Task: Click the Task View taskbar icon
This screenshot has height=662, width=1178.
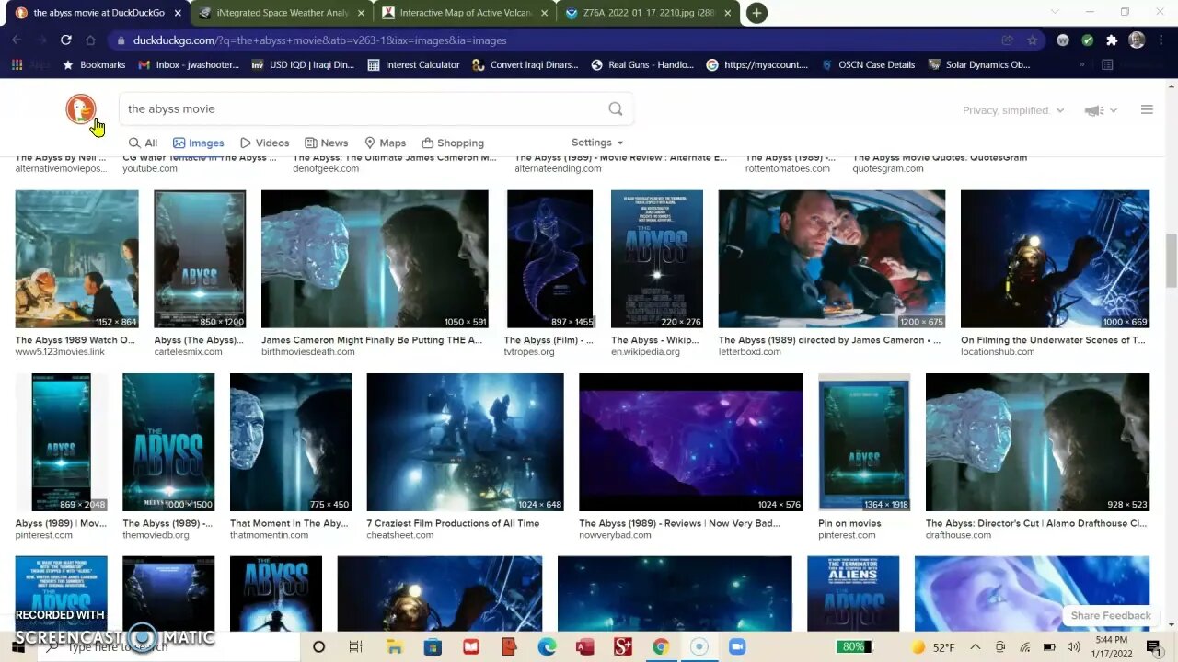Action: tap(355, 647)
